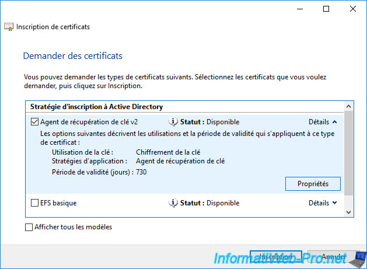Collapse Détails for Agent de récupération de clé
The image size is (367, 269).
323,122
